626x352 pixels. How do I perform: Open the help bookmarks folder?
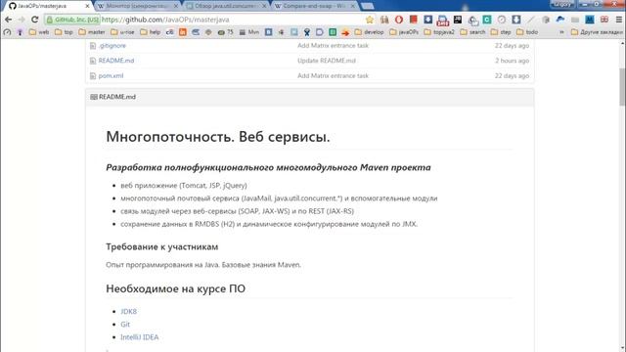click(151, 32)
